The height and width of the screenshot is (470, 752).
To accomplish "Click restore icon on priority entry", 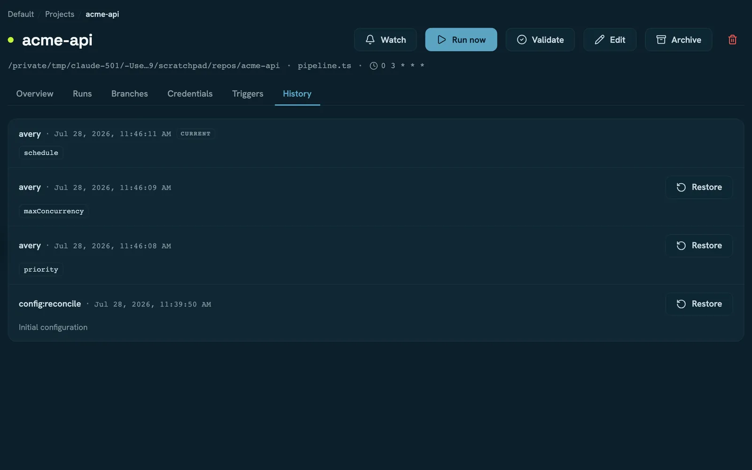I will pyautogui.click(x=681, y=246).
